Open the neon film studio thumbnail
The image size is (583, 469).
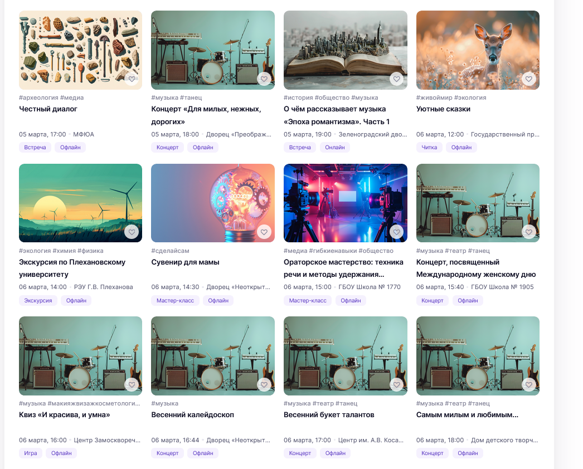[x=346, y=203]
